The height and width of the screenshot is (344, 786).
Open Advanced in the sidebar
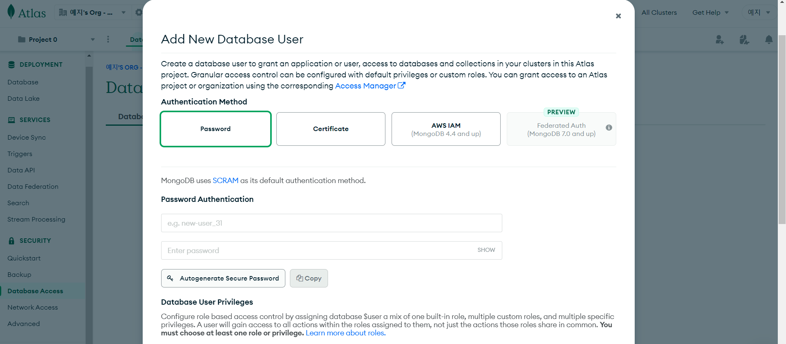click(23, 324)
